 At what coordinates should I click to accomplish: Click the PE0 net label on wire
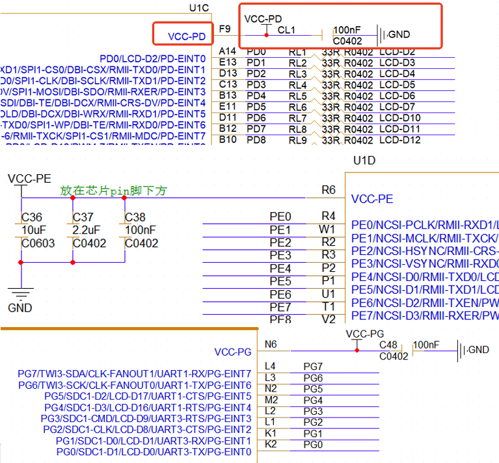tap(280, 217)
